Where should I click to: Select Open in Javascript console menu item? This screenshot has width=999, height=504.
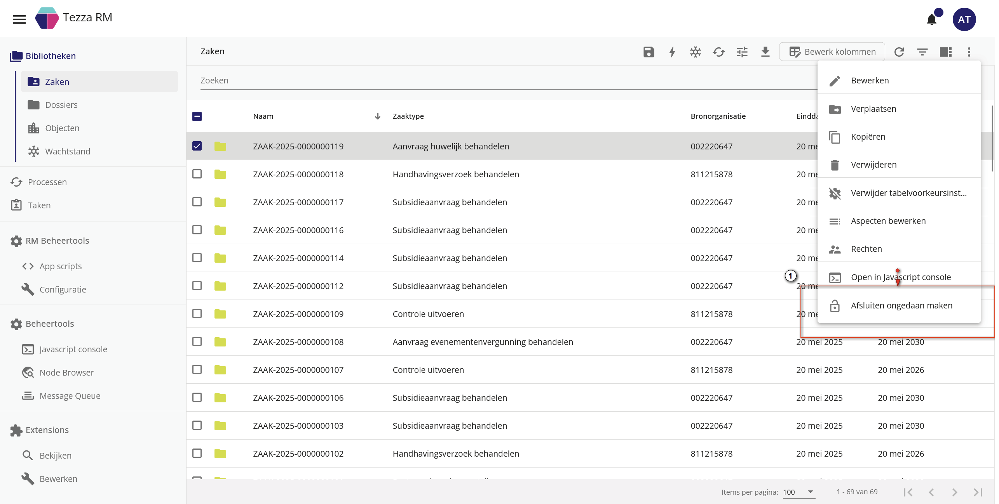point(899,277)
